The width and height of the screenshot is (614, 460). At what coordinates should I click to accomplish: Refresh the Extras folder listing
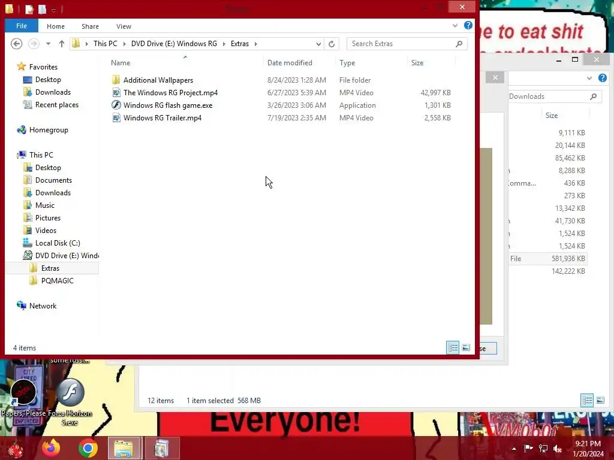click(x=332, y=44)
